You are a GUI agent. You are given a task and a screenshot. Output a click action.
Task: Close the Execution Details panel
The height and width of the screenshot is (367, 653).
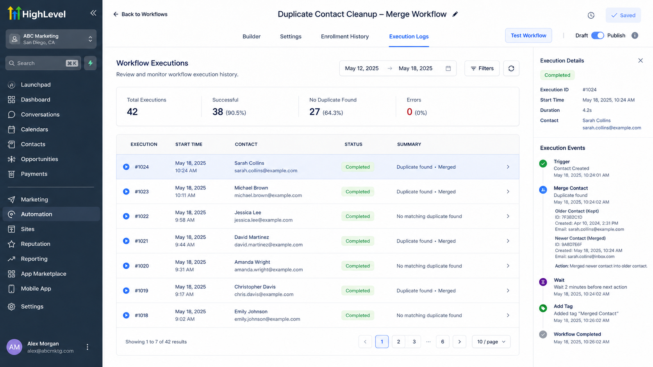click(x=641, y=60)
